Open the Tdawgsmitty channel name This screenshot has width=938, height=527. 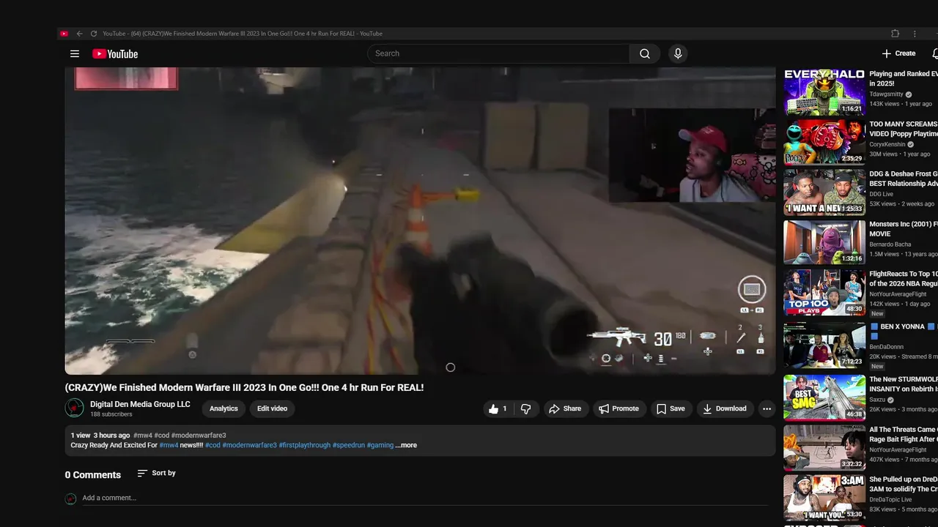click(886, 94)
